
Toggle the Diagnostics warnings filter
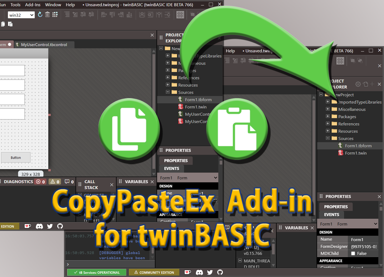click(x=55, y=182)
